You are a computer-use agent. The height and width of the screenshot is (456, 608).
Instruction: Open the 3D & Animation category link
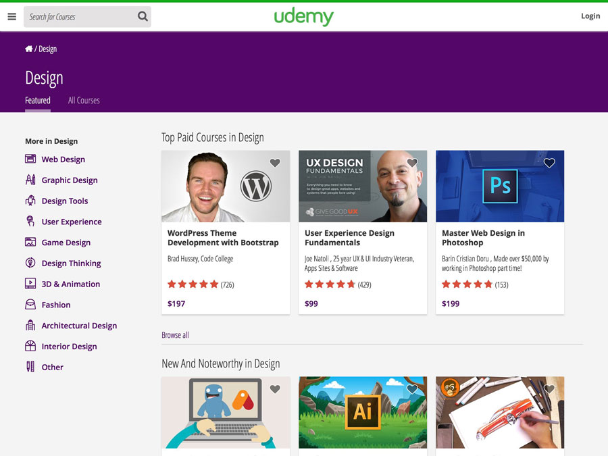click(70, 284)
